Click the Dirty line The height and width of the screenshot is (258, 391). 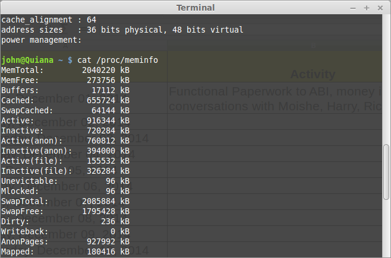coord(65,221)
